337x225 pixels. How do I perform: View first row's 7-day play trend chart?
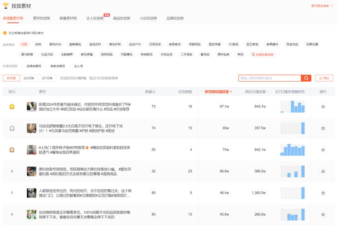tap(293, 107)
